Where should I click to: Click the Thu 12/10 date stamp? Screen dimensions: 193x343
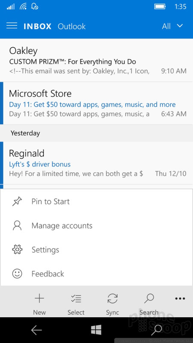coord(171,174)
